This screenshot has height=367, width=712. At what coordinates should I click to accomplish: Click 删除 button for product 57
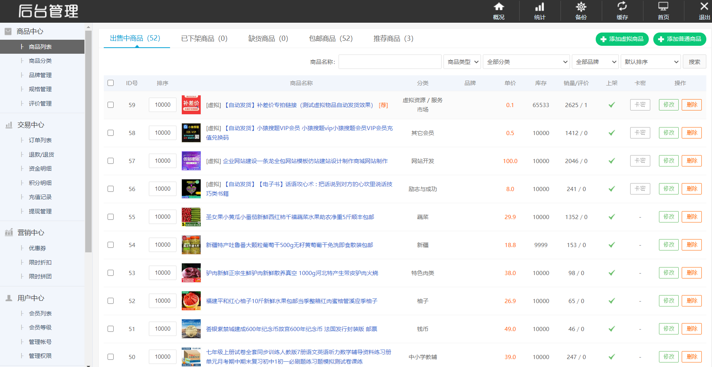pyautogui.click(x=692, y=161)
